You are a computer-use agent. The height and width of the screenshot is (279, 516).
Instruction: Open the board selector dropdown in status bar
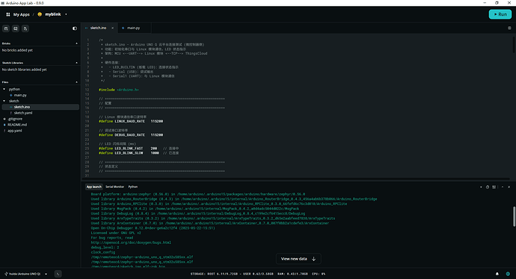click(46, 274)
